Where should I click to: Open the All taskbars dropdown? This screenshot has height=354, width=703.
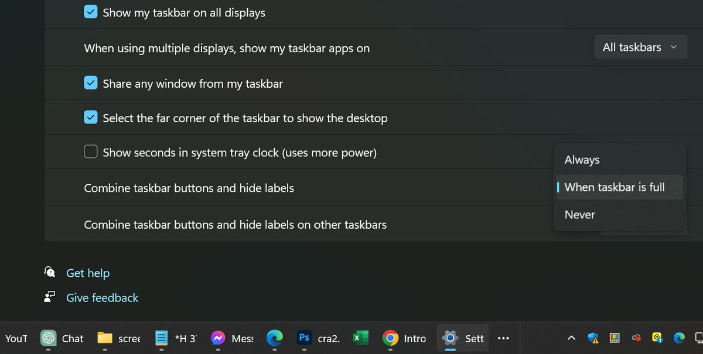pos(640,47)
